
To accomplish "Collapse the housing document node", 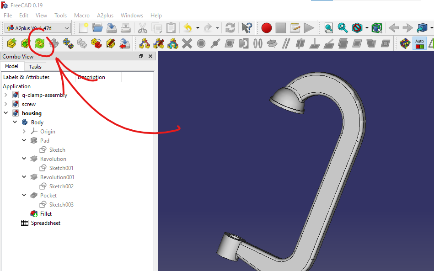I will pos(6,113).
